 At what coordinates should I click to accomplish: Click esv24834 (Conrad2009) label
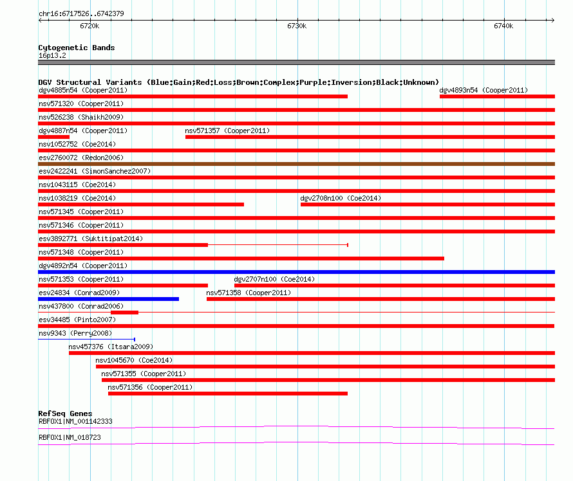point(79,293)
